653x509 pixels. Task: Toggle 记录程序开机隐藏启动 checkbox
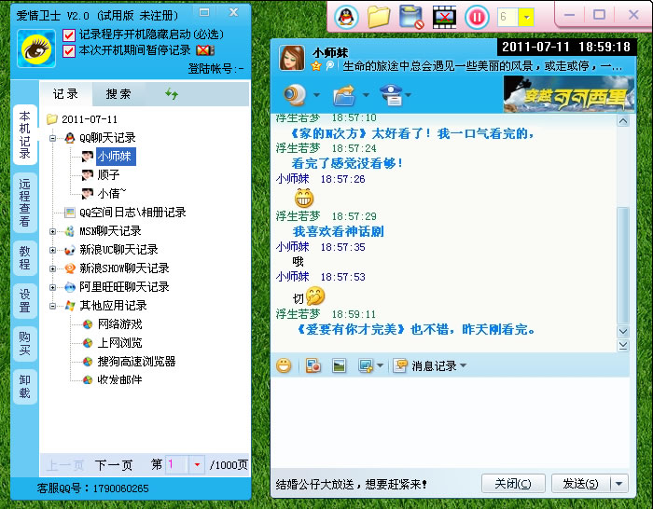(69, 35)
